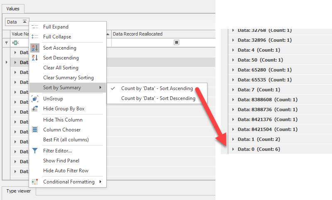Click the Sort Ascending A-Z icon
Screen dimensions: 332x200
(x=35, y=48)
